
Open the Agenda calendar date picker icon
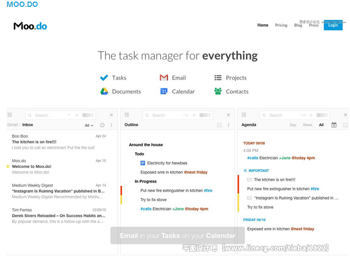(x=334, y=125)
